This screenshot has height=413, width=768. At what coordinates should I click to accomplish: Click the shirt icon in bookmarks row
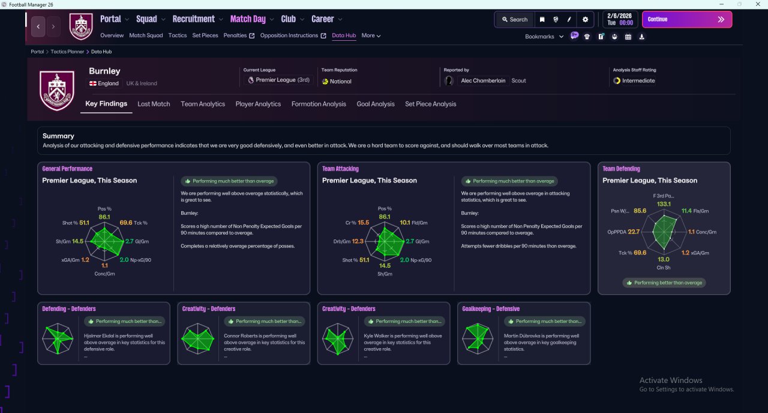pyautogui.click(x=587, y=37)
